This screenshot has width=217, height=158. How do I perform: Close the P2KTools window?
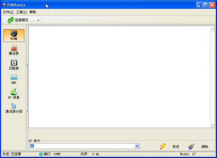tap(212, 5)
